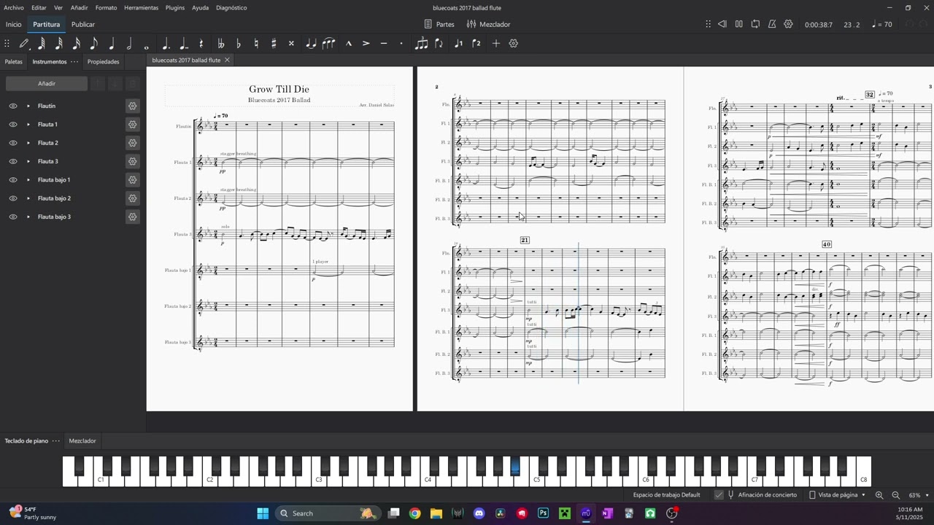The width and height of the screenshot is (934, 525).
Task: Open the 63% zoom level dropdown
Action: pos(918,495)
